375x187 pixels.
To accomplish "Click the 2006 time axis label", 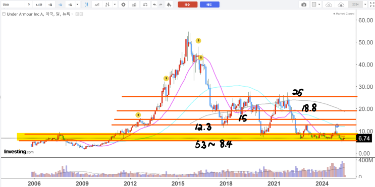I will click(x=34, y=183).
